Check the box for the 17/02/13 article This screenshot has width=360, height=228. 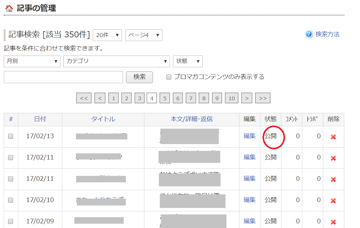(11, 136)
